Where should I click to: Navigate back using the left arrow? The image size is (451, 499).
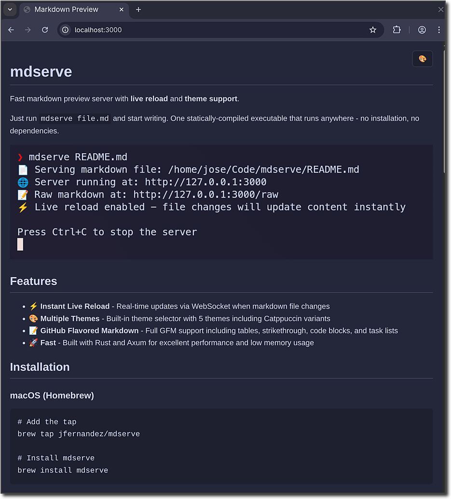(x=11, y=29)
